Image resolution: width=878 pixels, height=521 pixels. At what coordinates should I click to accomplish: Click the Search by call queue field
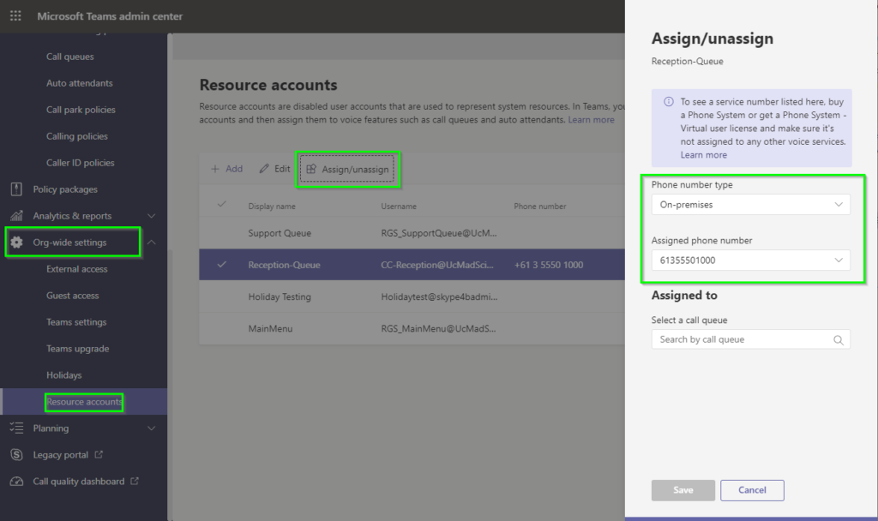750,339
